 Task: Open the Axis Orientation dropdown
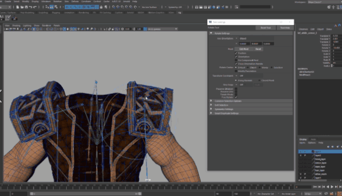click(x=256, y=39)
